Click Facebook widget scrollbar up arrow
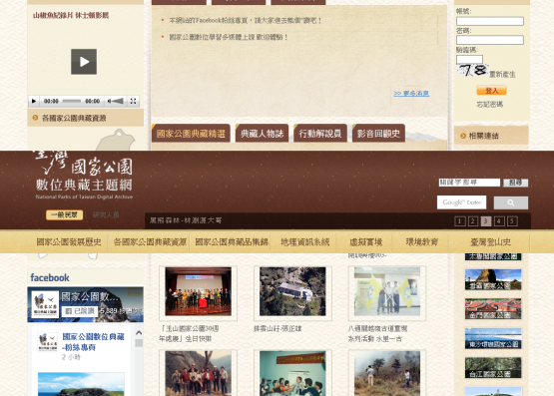The width and height of the screenshot is (554, 396). (139, 333)
